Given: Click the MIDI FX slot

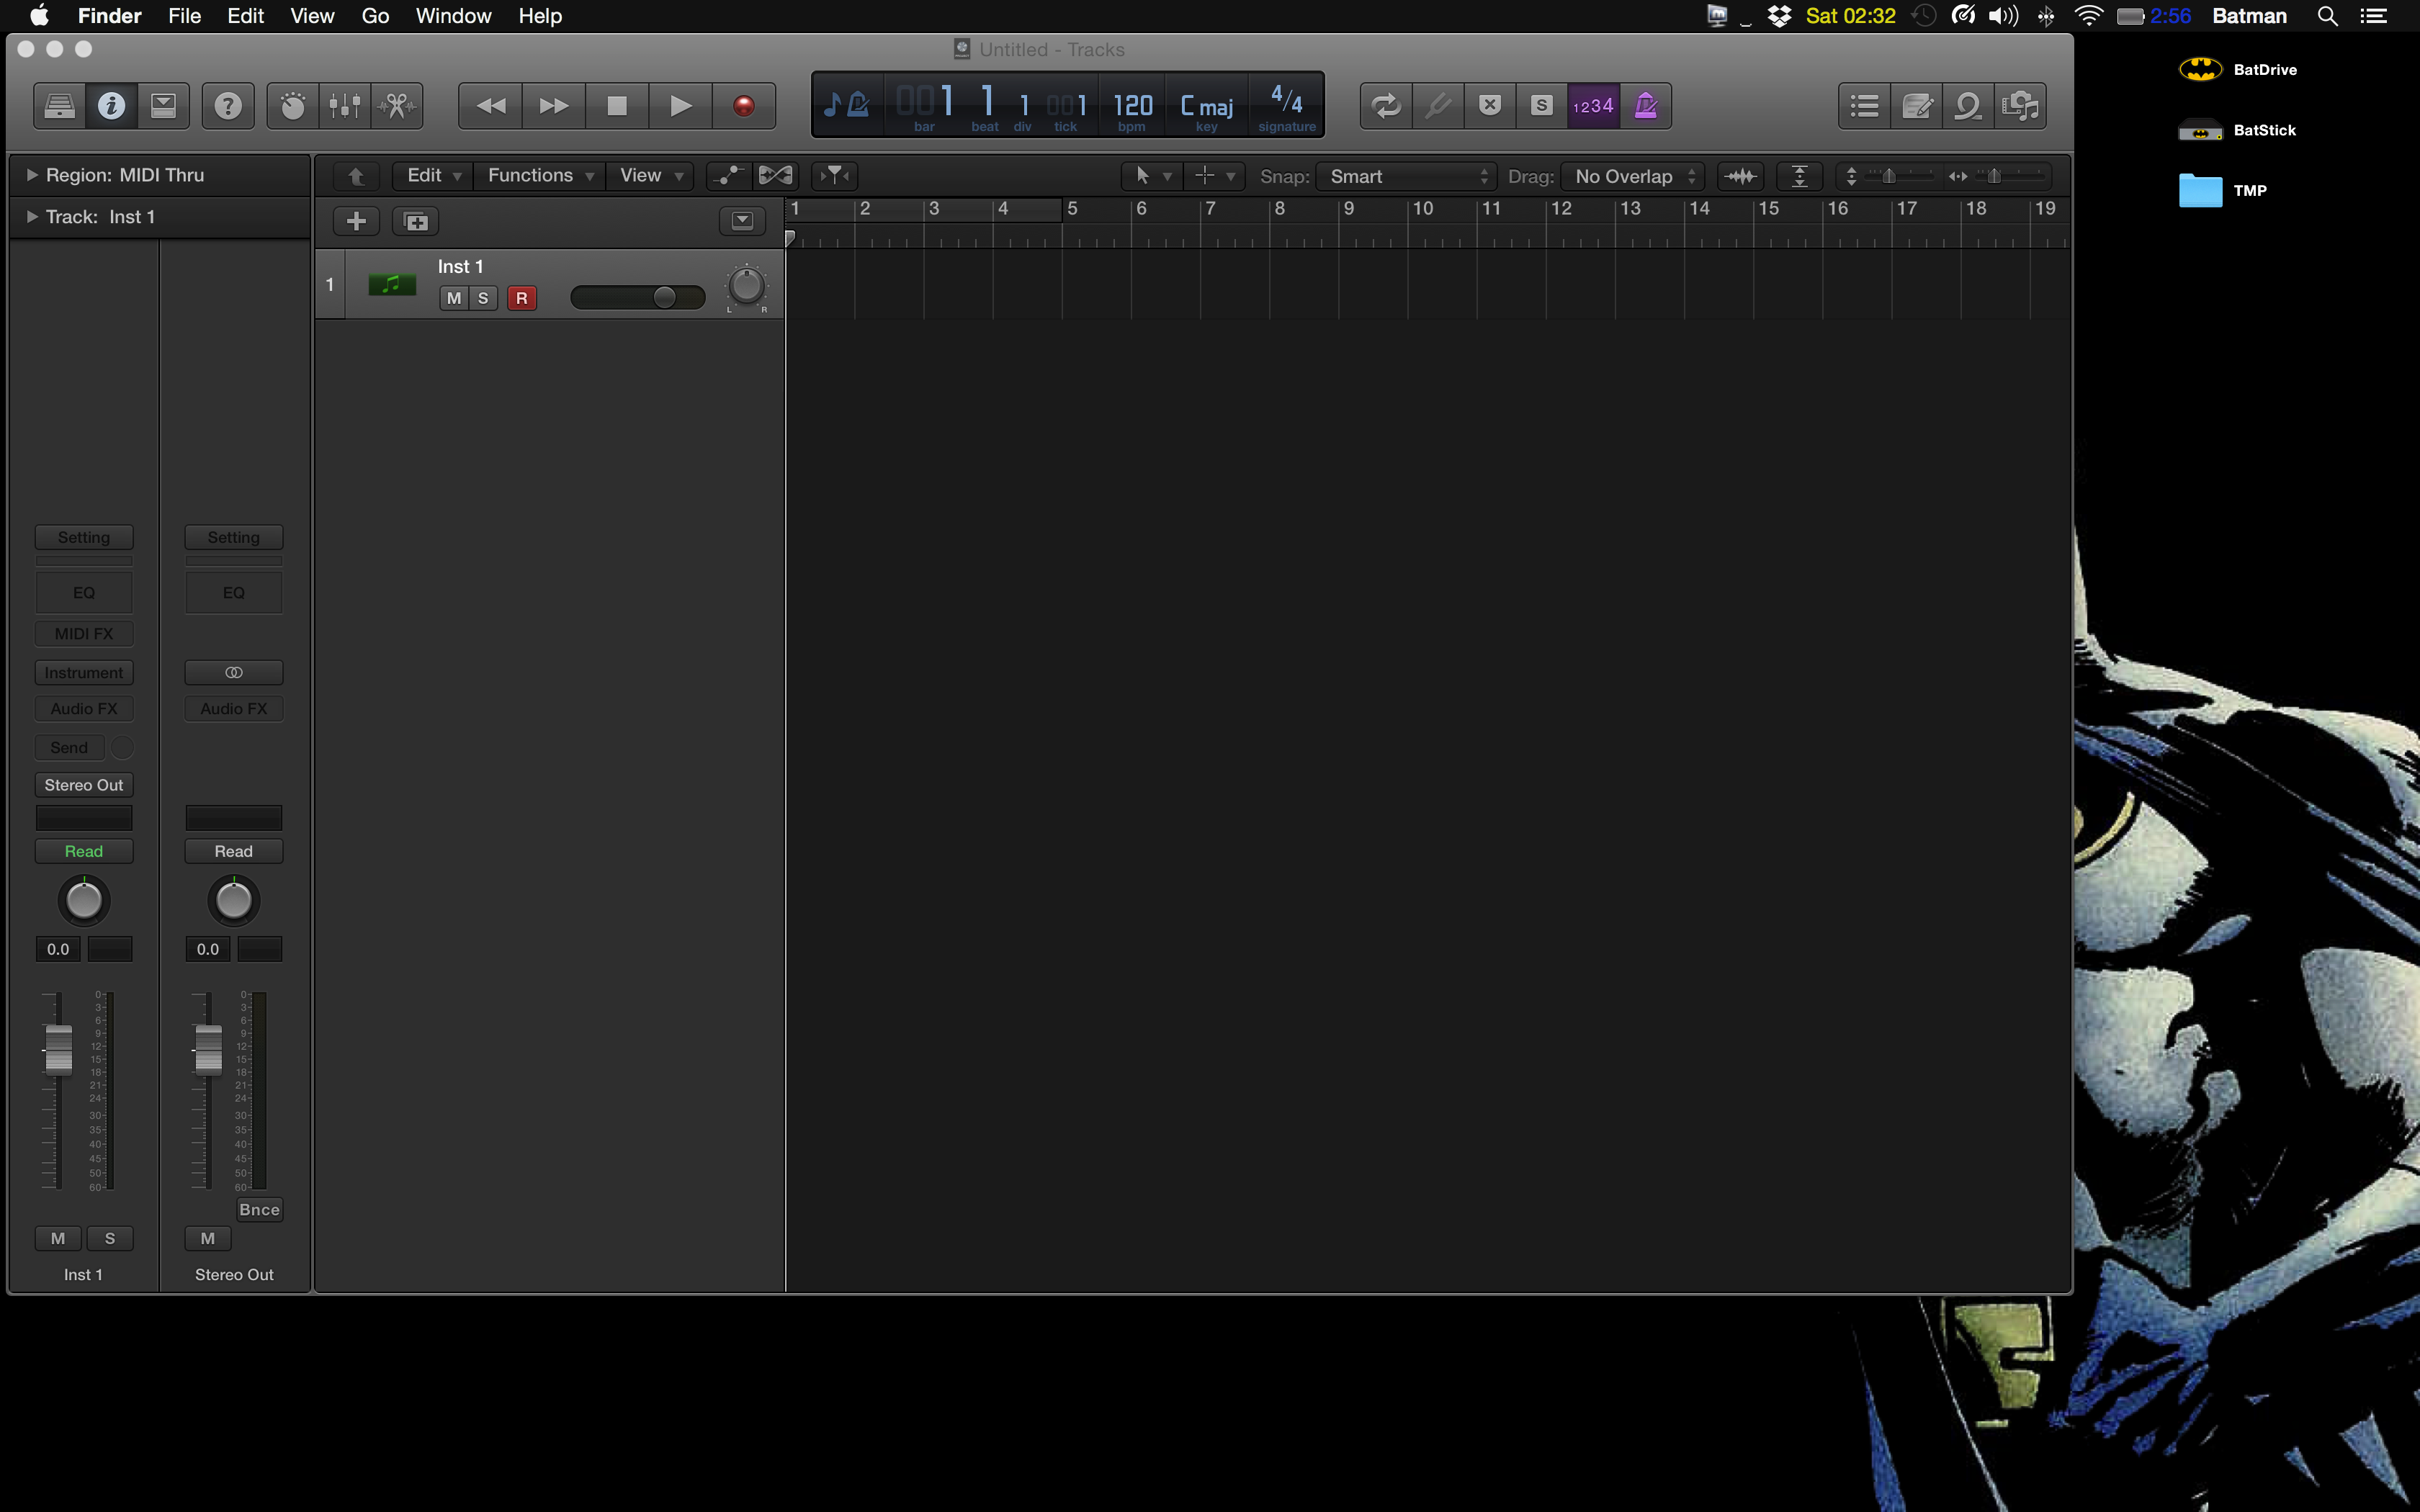Looking at the screenshot, I should pyautogui.click(x=84, y=634).
